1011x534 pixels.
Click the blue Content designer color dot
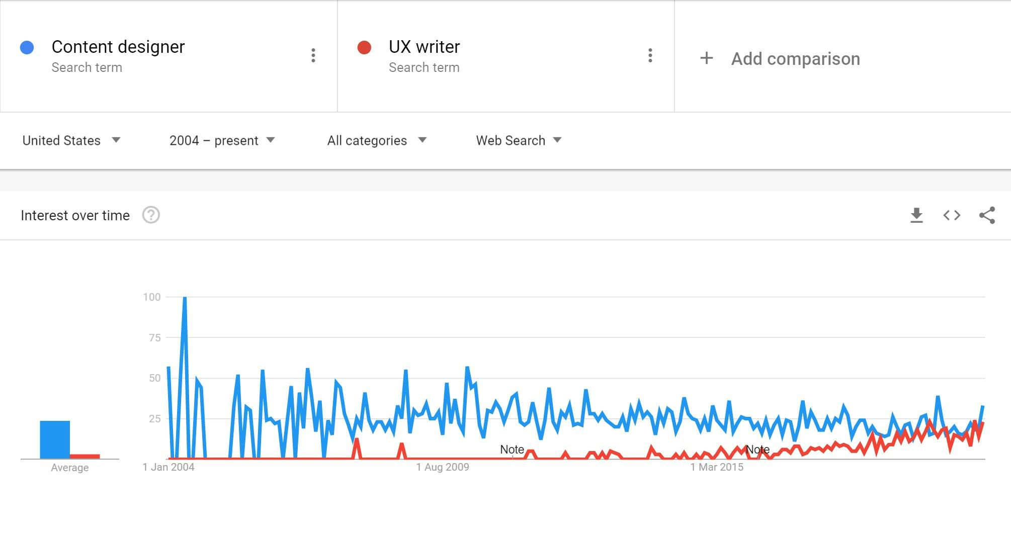[28, 48]
